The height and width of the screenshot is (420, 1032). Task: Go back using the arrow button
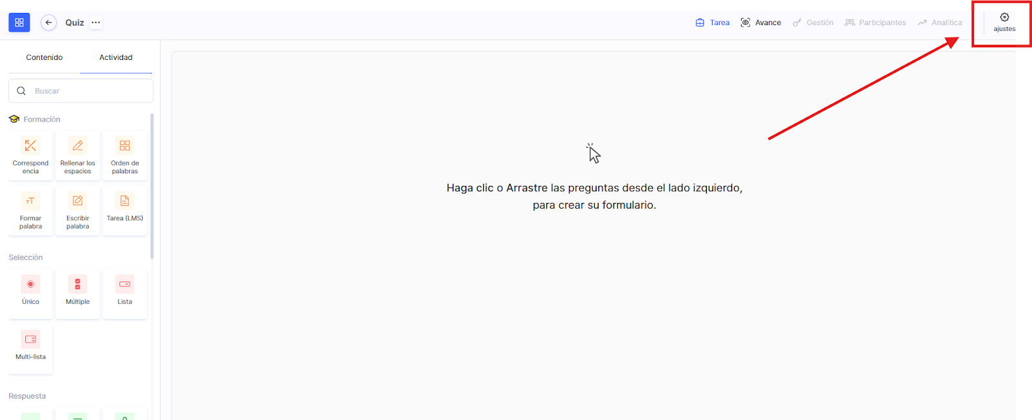click(x=48, y=23)
